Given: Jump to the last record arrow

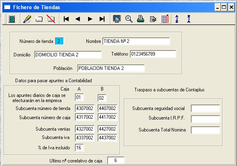Looking at the screenshot, I should (x=102, y=19).
